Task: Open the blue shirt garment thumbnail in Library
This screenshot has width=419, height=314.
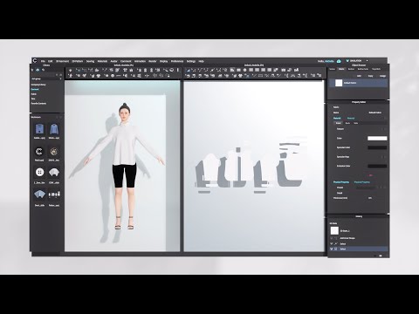Action: pyautogui.click(x=39, y=129)
